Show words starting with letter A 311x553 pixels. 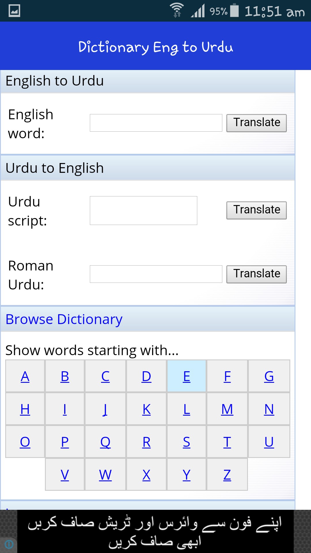point(25,376)
